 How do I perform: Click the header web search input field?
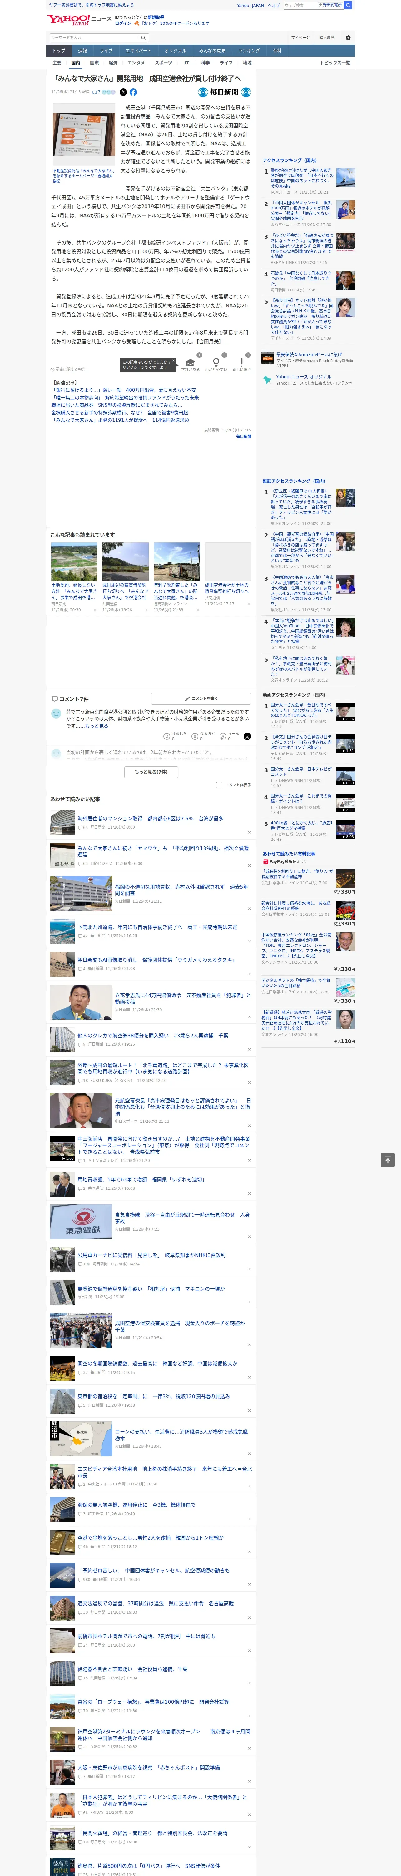(x=300, y=5)
